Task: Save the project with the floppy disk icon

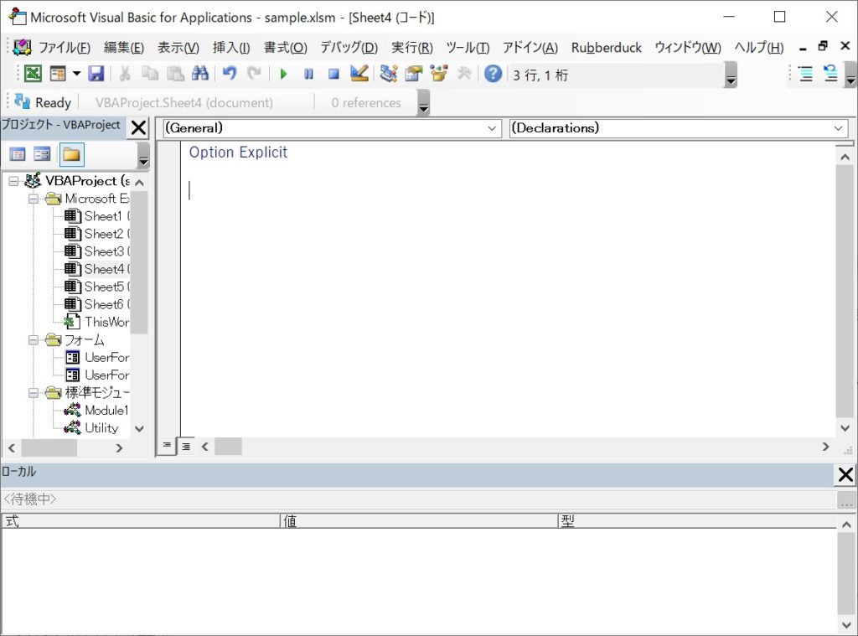Action: pos(96,74)
